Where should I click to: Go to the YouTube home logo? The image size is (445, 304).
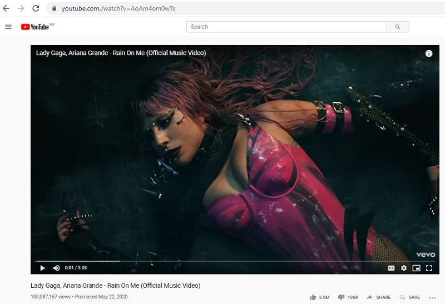pyautogui.click(x=35, y=27)
